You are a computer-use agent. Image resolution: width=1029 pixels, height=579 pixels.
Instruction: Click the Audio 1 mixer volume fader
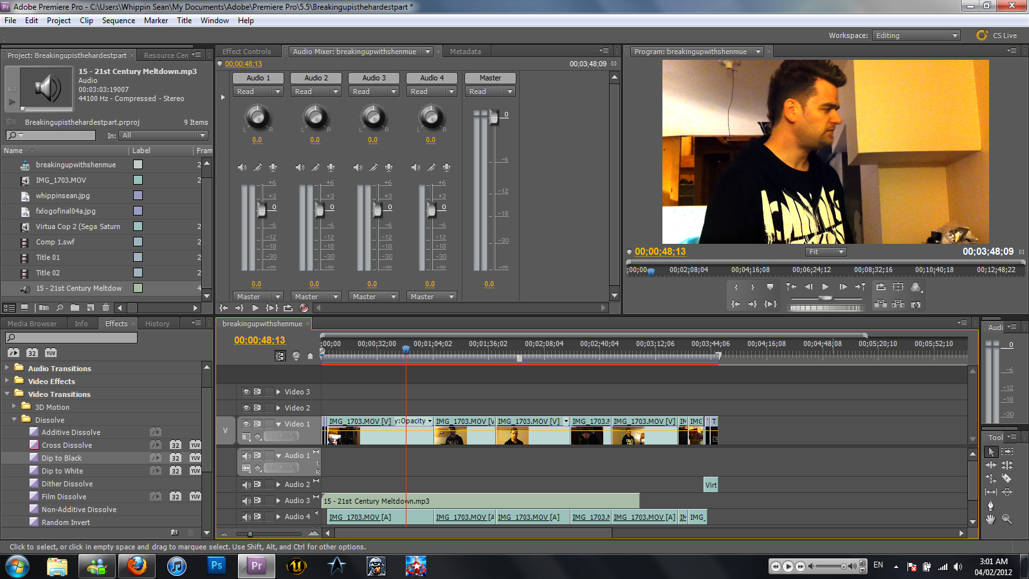pos(262,210)
